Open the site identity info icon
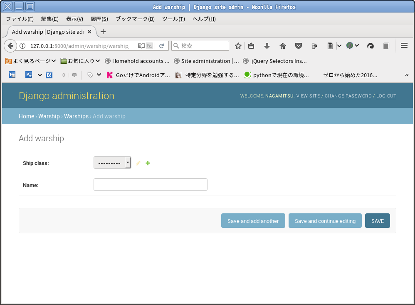This screenshot has width=415, height=305. coord(22,46)
